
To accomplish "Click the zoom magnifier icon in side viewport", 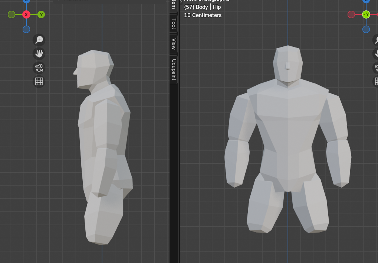I will click(39, 40).
